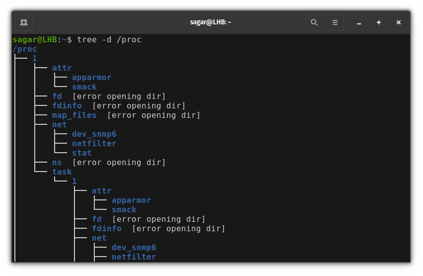
Task: Select the first attr directory entry
Action: click(x=62, y=68)
